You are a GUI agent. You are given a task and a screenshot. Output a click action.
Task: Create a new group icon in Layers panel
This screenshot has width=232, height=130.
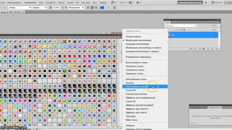pos(208,49)
